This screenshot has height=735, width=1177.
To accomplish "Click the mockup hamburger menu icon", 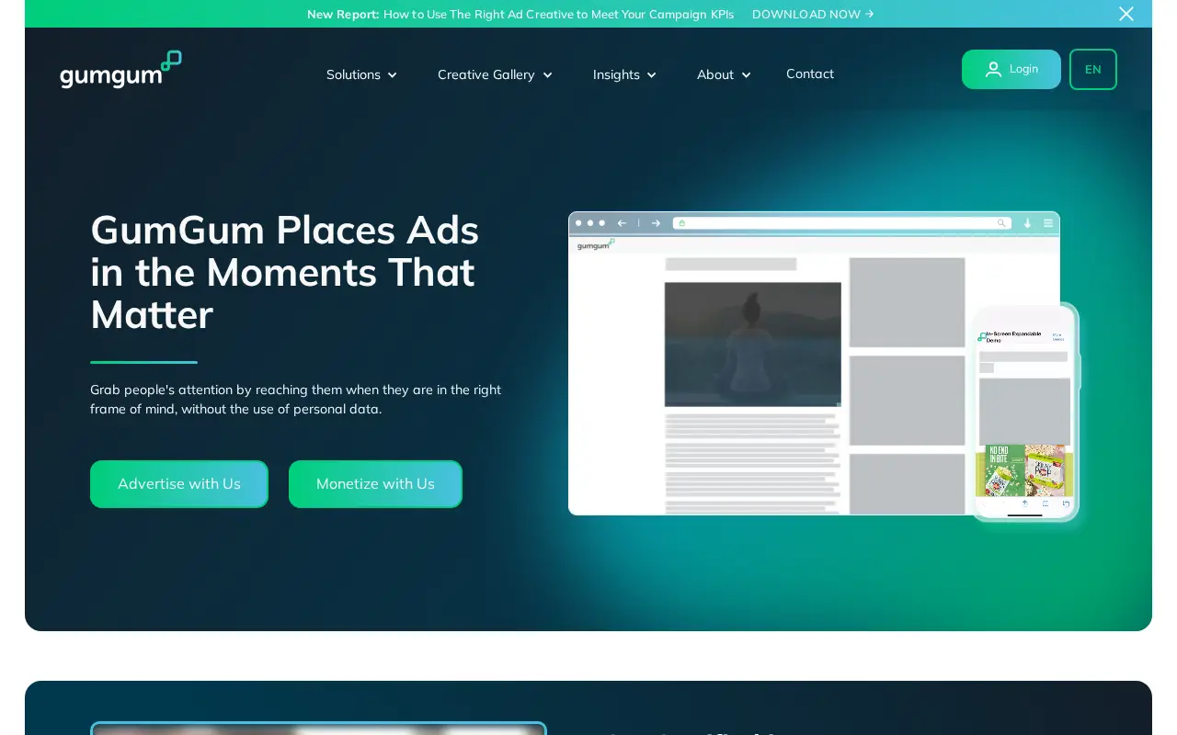I will [x=1048, y=223].
